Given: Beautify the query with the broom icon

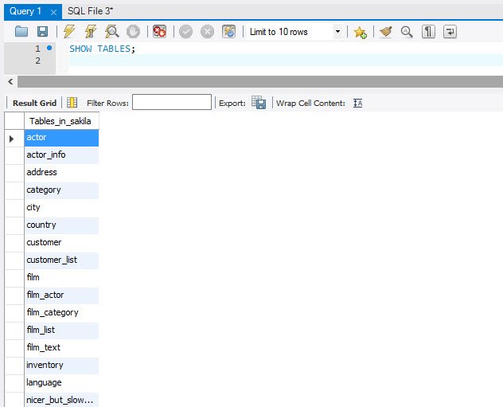Looking at the screenshot, I should tap(385, 31).
